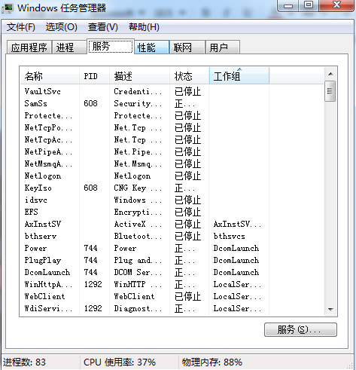Click the 物理内存: 88% status entry
Screen dimensions: 356x370
pyautogui.click(x=212, y=362)
